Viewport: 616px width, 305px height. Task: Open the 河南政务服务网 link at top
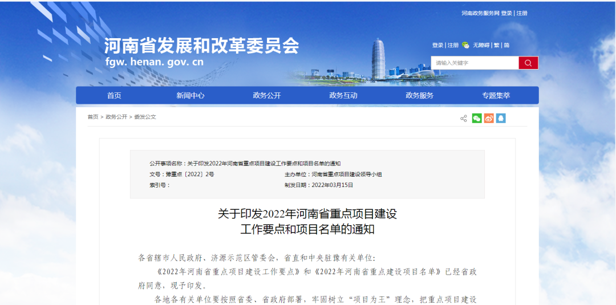point(480,13)
